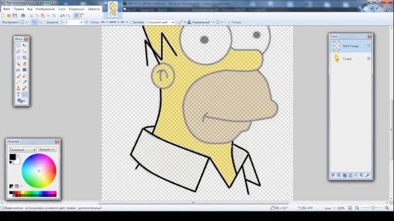Select the Paint Bucket tool
This screenshot has height=221, width=394.
click(x=18, y=70)
